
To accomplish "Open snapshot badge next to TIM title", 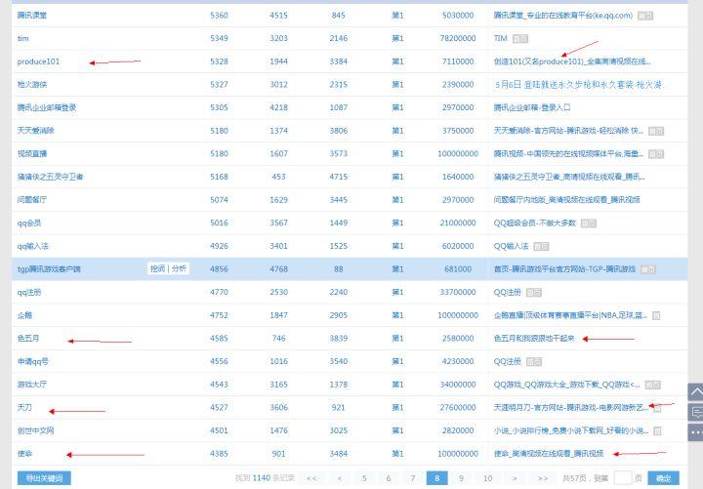I will click(x=520, y=38).
